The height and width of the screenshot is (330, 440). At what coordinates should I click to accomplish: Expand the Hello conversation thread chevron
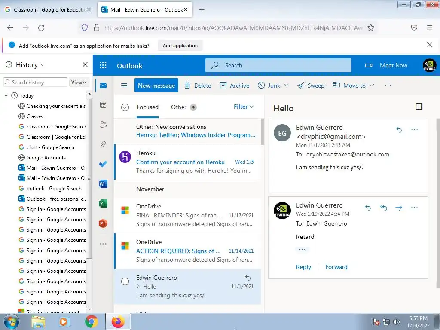point(138,287)
